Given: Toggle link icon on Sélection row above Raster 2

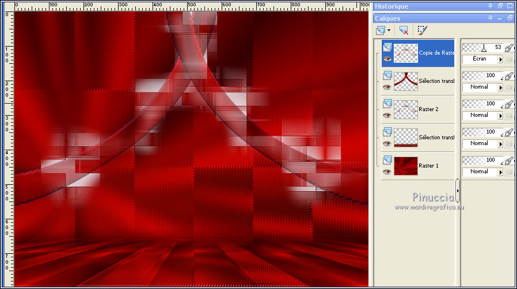Looking at the screenshot, I should [510, 76].
